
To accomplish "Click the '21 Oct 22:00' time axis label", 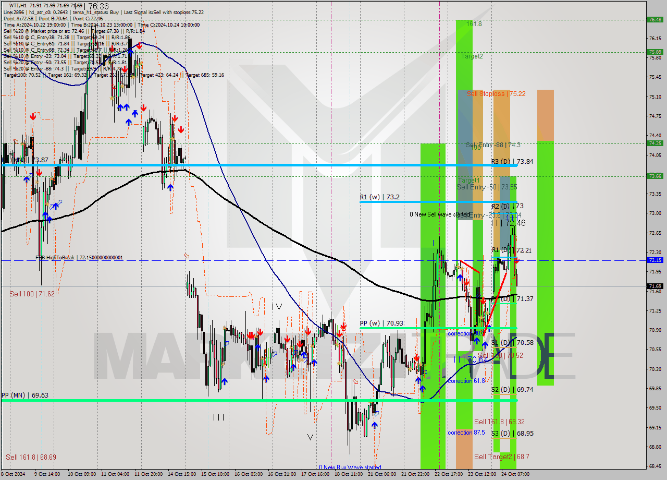I will tap(415, 474).
